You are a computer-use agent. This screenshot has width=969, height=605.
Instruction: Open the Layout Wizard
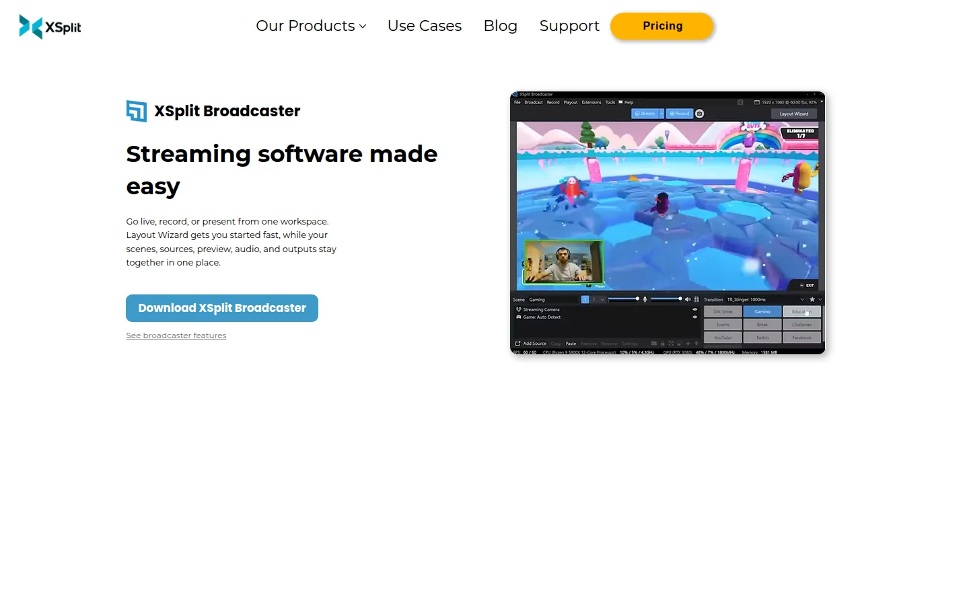[794, 114]
